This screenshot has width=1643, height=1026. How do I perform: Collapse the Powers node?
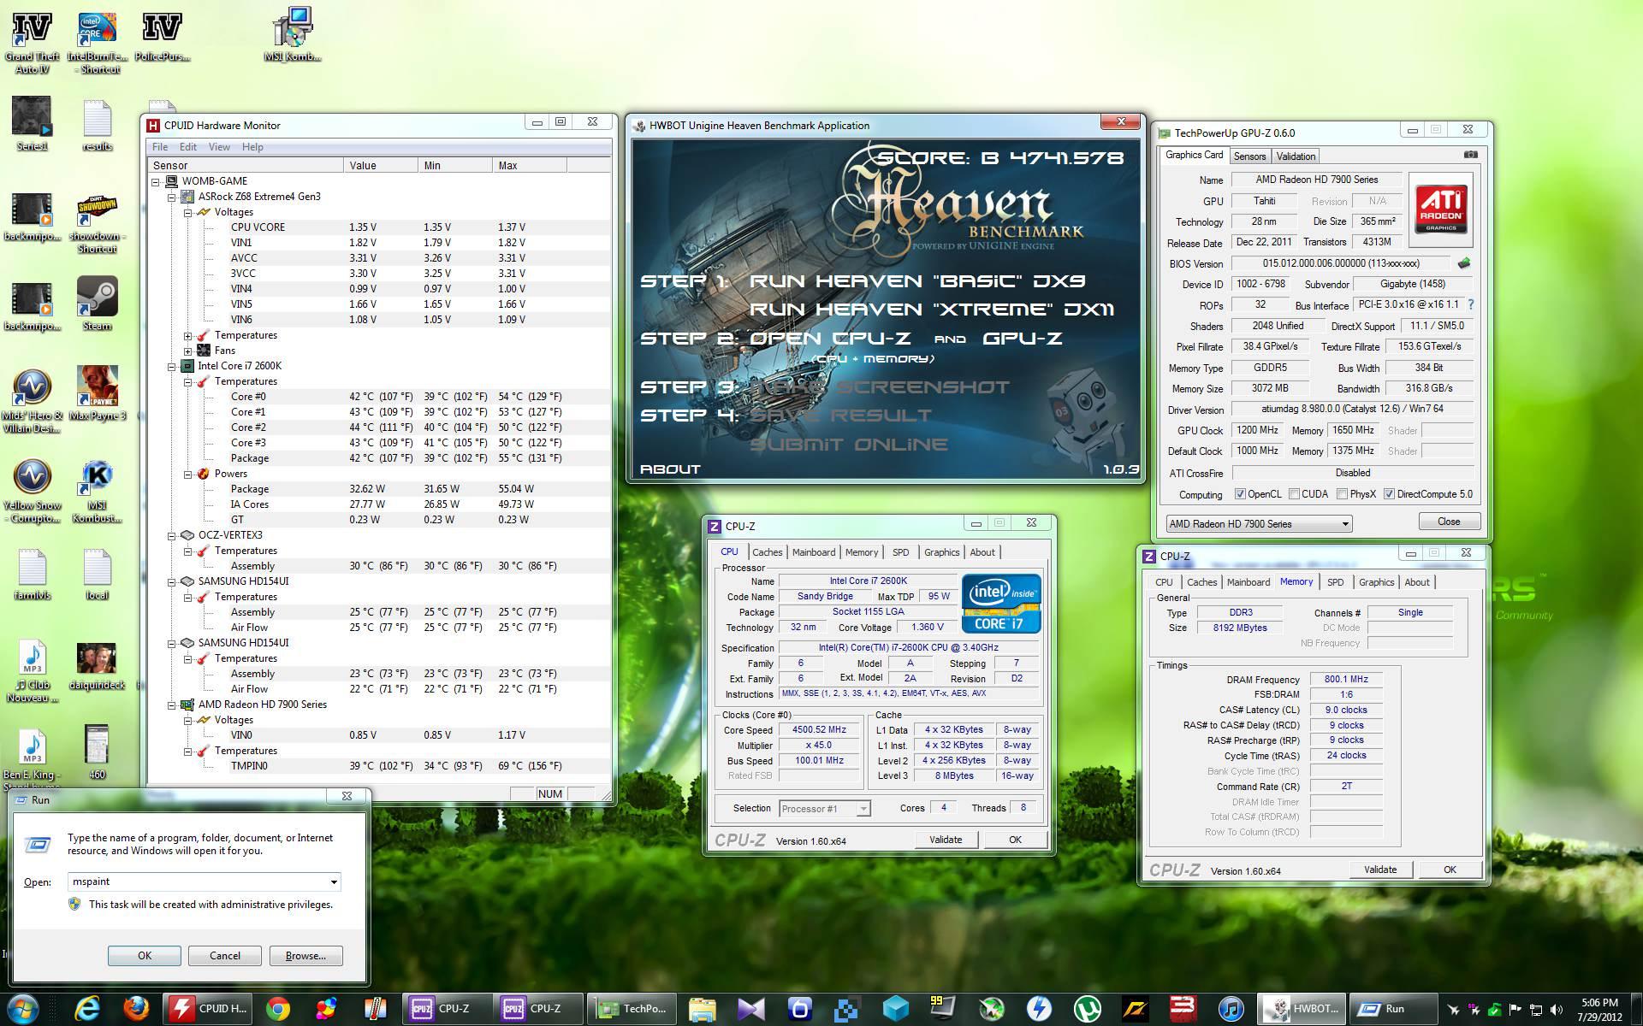[x=187, y=474]
